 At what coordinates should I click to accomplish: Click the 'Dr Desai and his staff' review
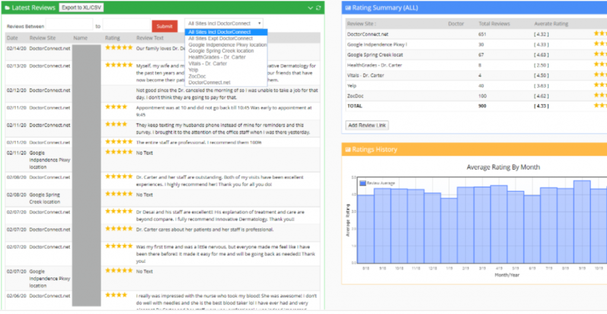(x=220, y=215)
